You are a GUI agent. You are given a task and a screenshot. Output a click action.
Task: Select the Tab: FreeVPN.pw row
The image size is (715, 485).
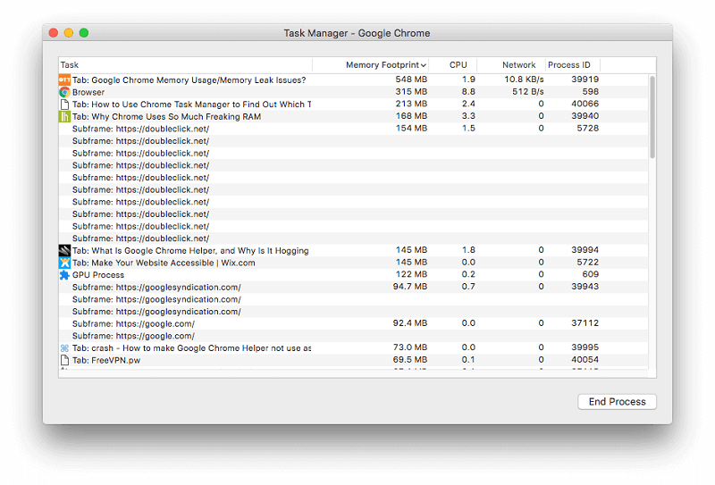click(x=353, y=361)
